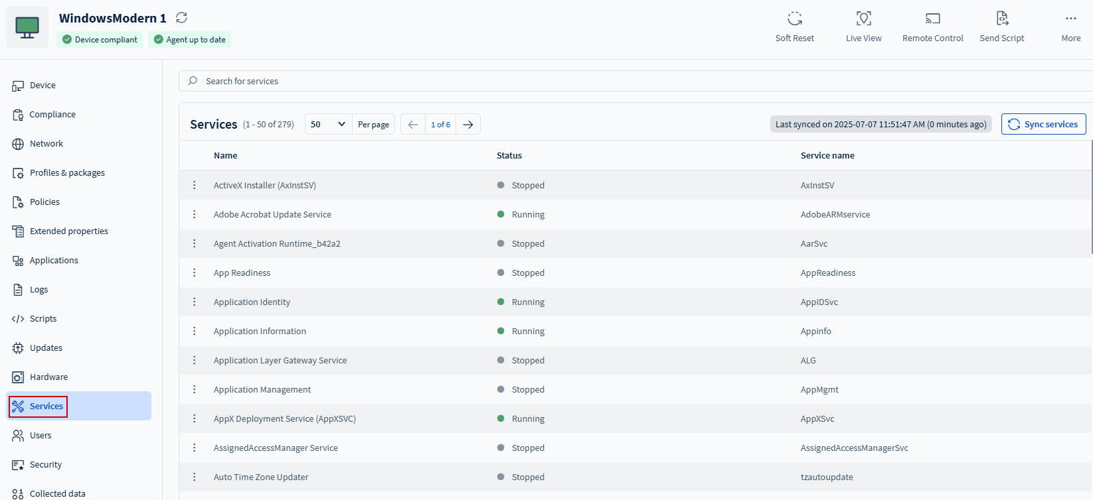Image resolution: width=1093 pixels, height=500 pixels.
Task: Open row options for Adobe Acrobat Update Service
Action: 194,214
